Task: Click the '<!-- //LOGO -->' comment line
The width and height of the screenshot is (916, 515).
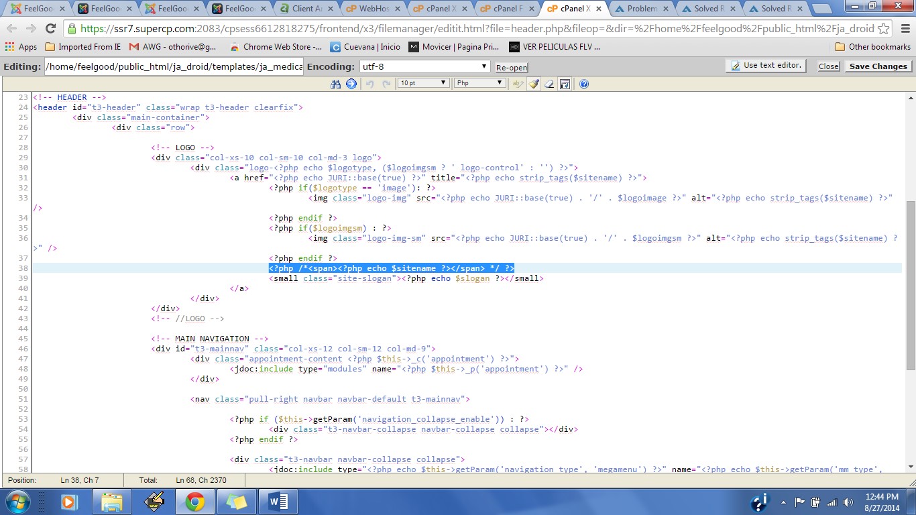Action: [187, 319]
